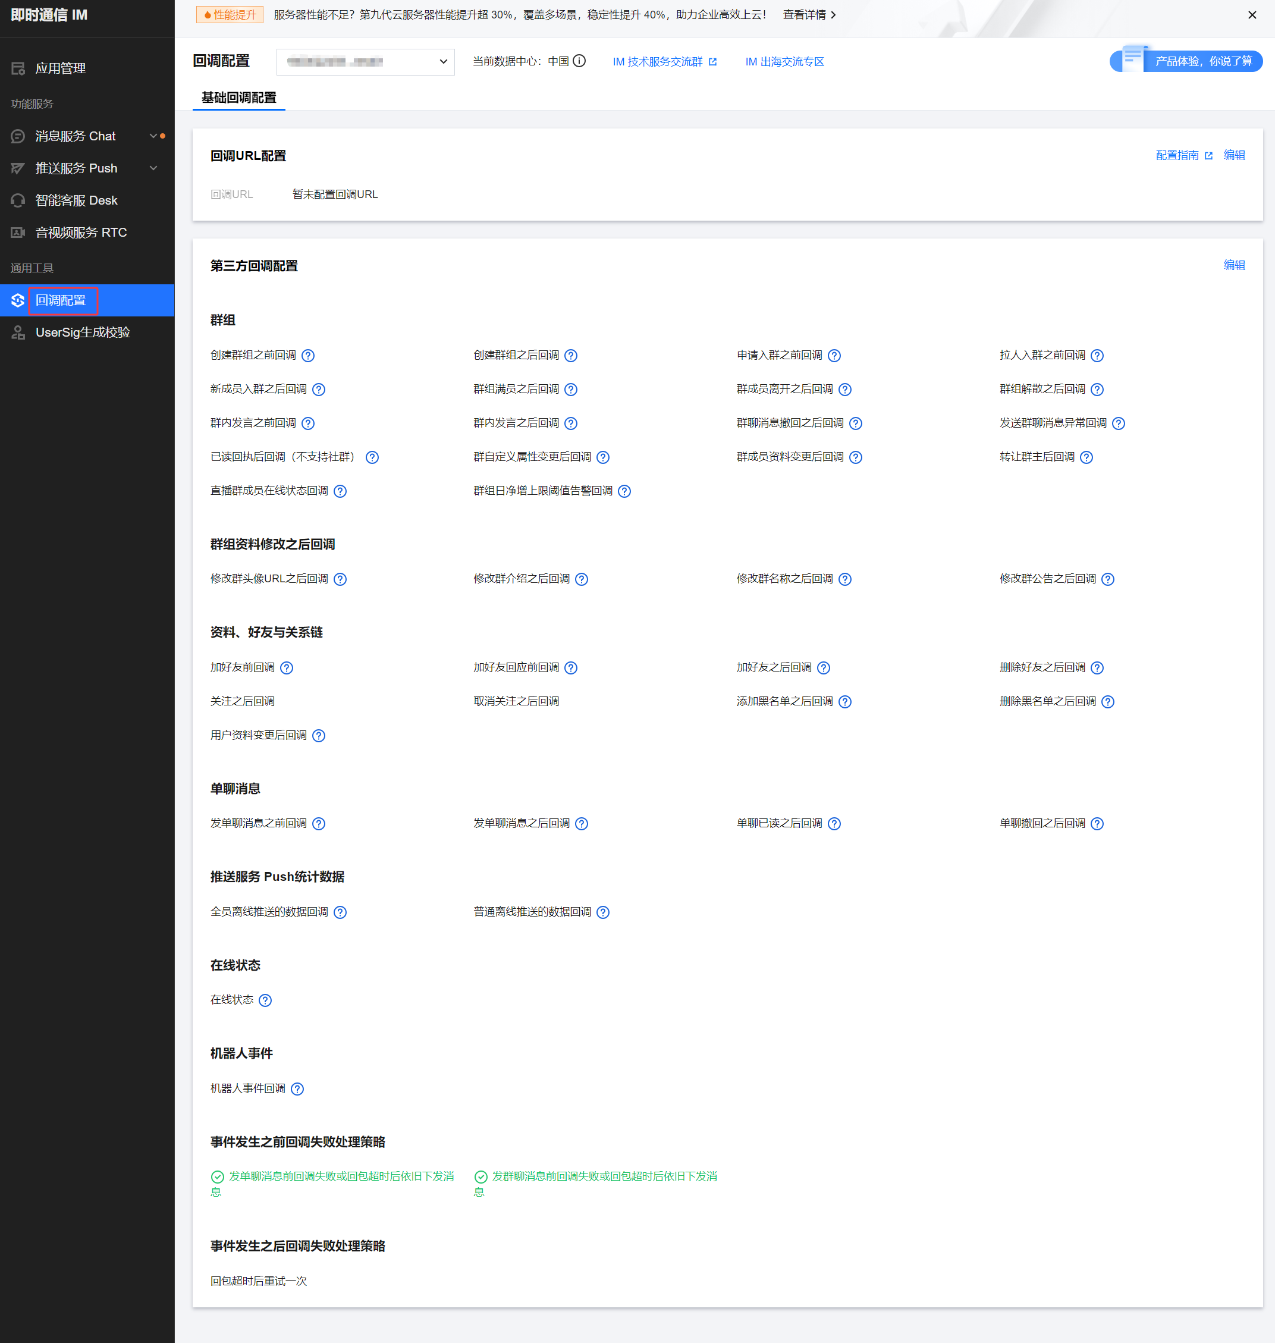Click 产品体验，你说了算 feedback button

(1202, 61)
